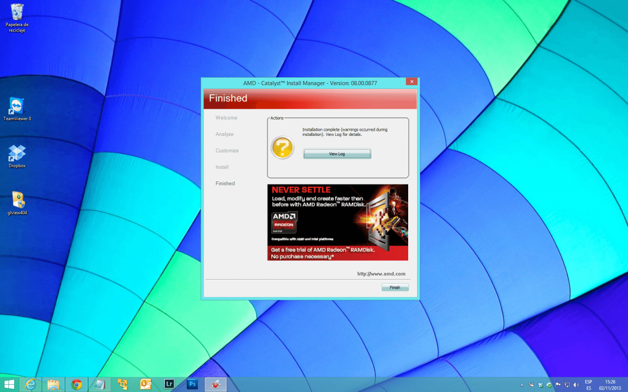Open the Action Center flag icon

click(558, 385)
